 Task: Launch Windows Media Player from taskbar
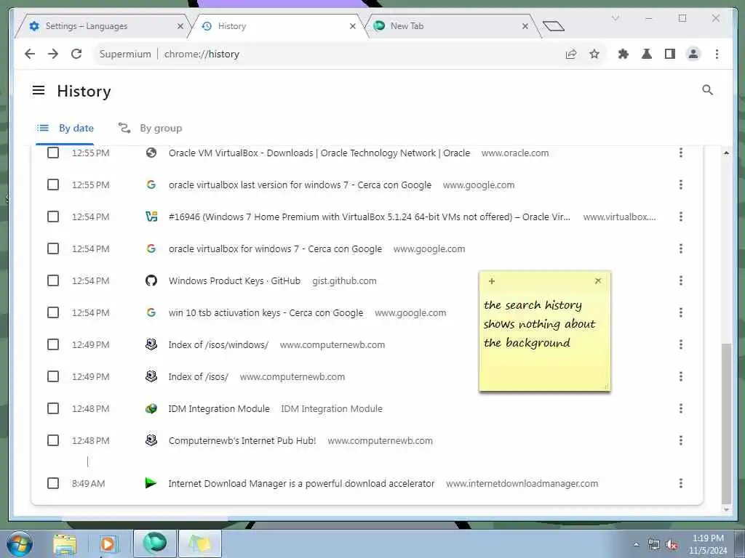(108, 543)
